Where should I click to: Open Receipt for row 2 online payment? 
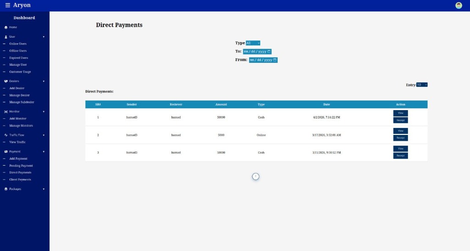coord(400,138)
